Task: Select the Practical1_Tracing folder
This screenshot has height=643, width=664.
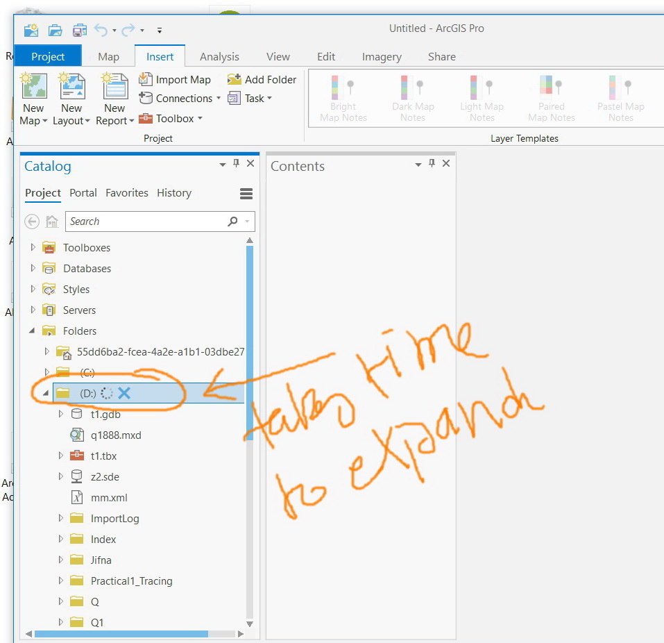Action: click(x=131, y=581)
